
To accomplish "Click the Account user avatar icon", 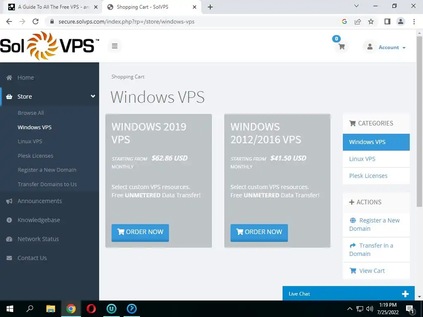I will pos(370,47).
